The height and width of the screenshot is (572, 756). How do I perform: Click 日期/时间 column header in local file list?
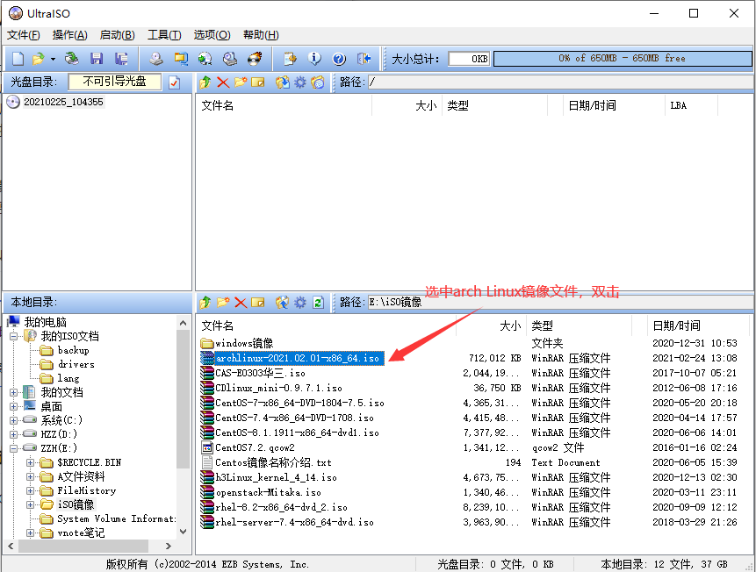click(x=698, y=325)
